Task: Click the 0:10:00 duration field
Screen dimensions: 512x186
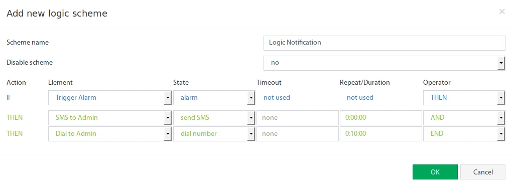Action: click(x=380, y=134)
